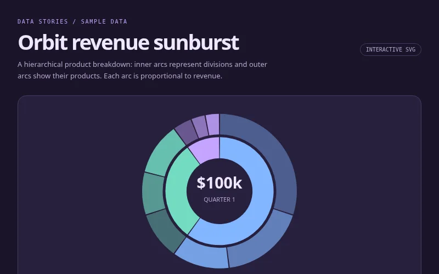Click the INTERACTIVE SVG badge
Screen dimensions: 439x274
click(x=391, y=49)
